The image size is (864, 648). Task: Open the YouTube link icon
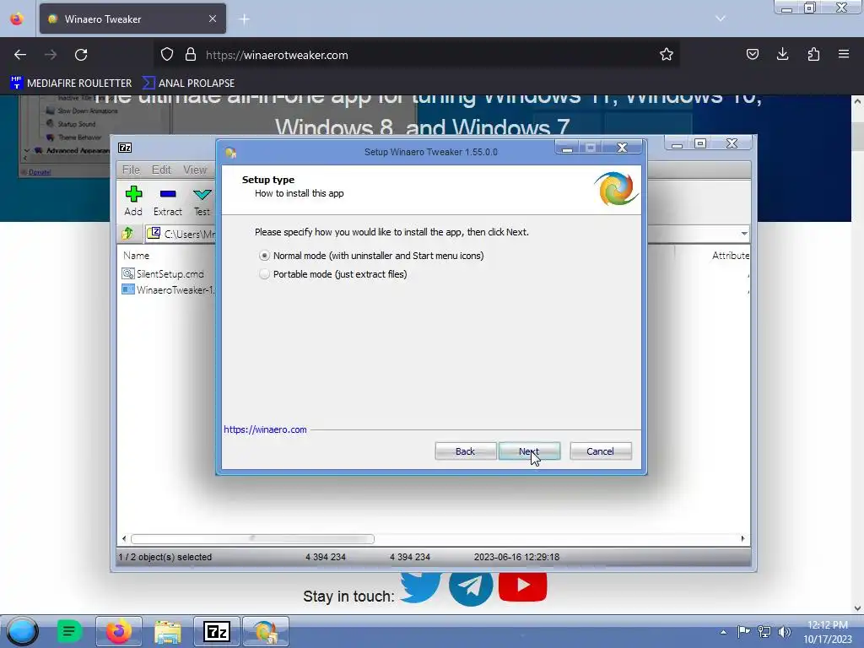(522, 586)
